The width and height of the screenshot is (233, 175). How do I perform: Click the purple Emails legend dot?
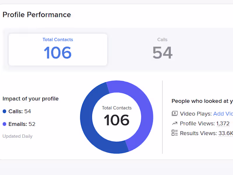click(x=4, y=124)
